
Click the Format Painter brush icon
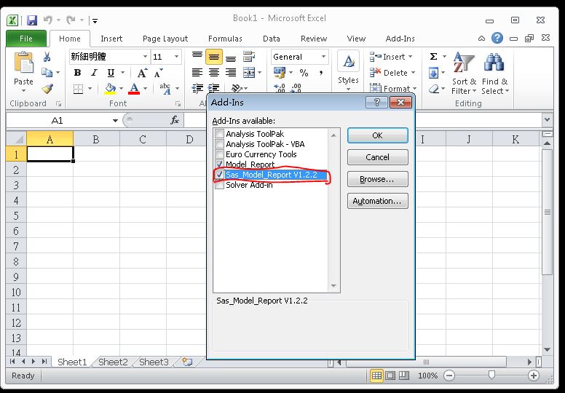[47, 88]
